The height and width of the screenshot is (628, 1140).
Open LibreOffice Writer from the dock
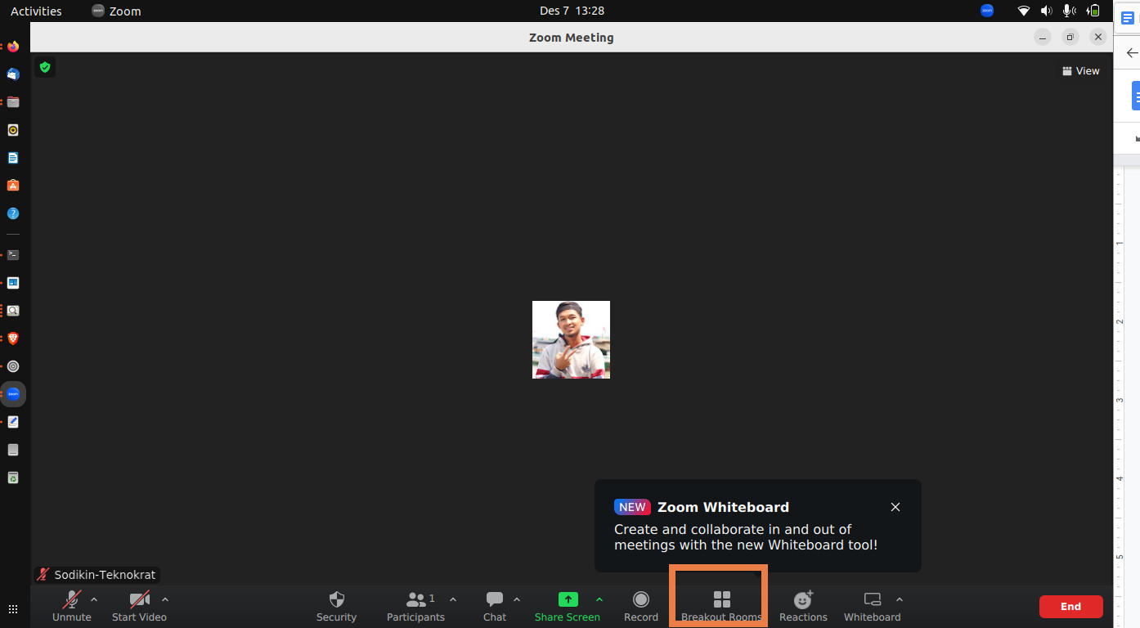pyautogui.click(x=13, y=158)
